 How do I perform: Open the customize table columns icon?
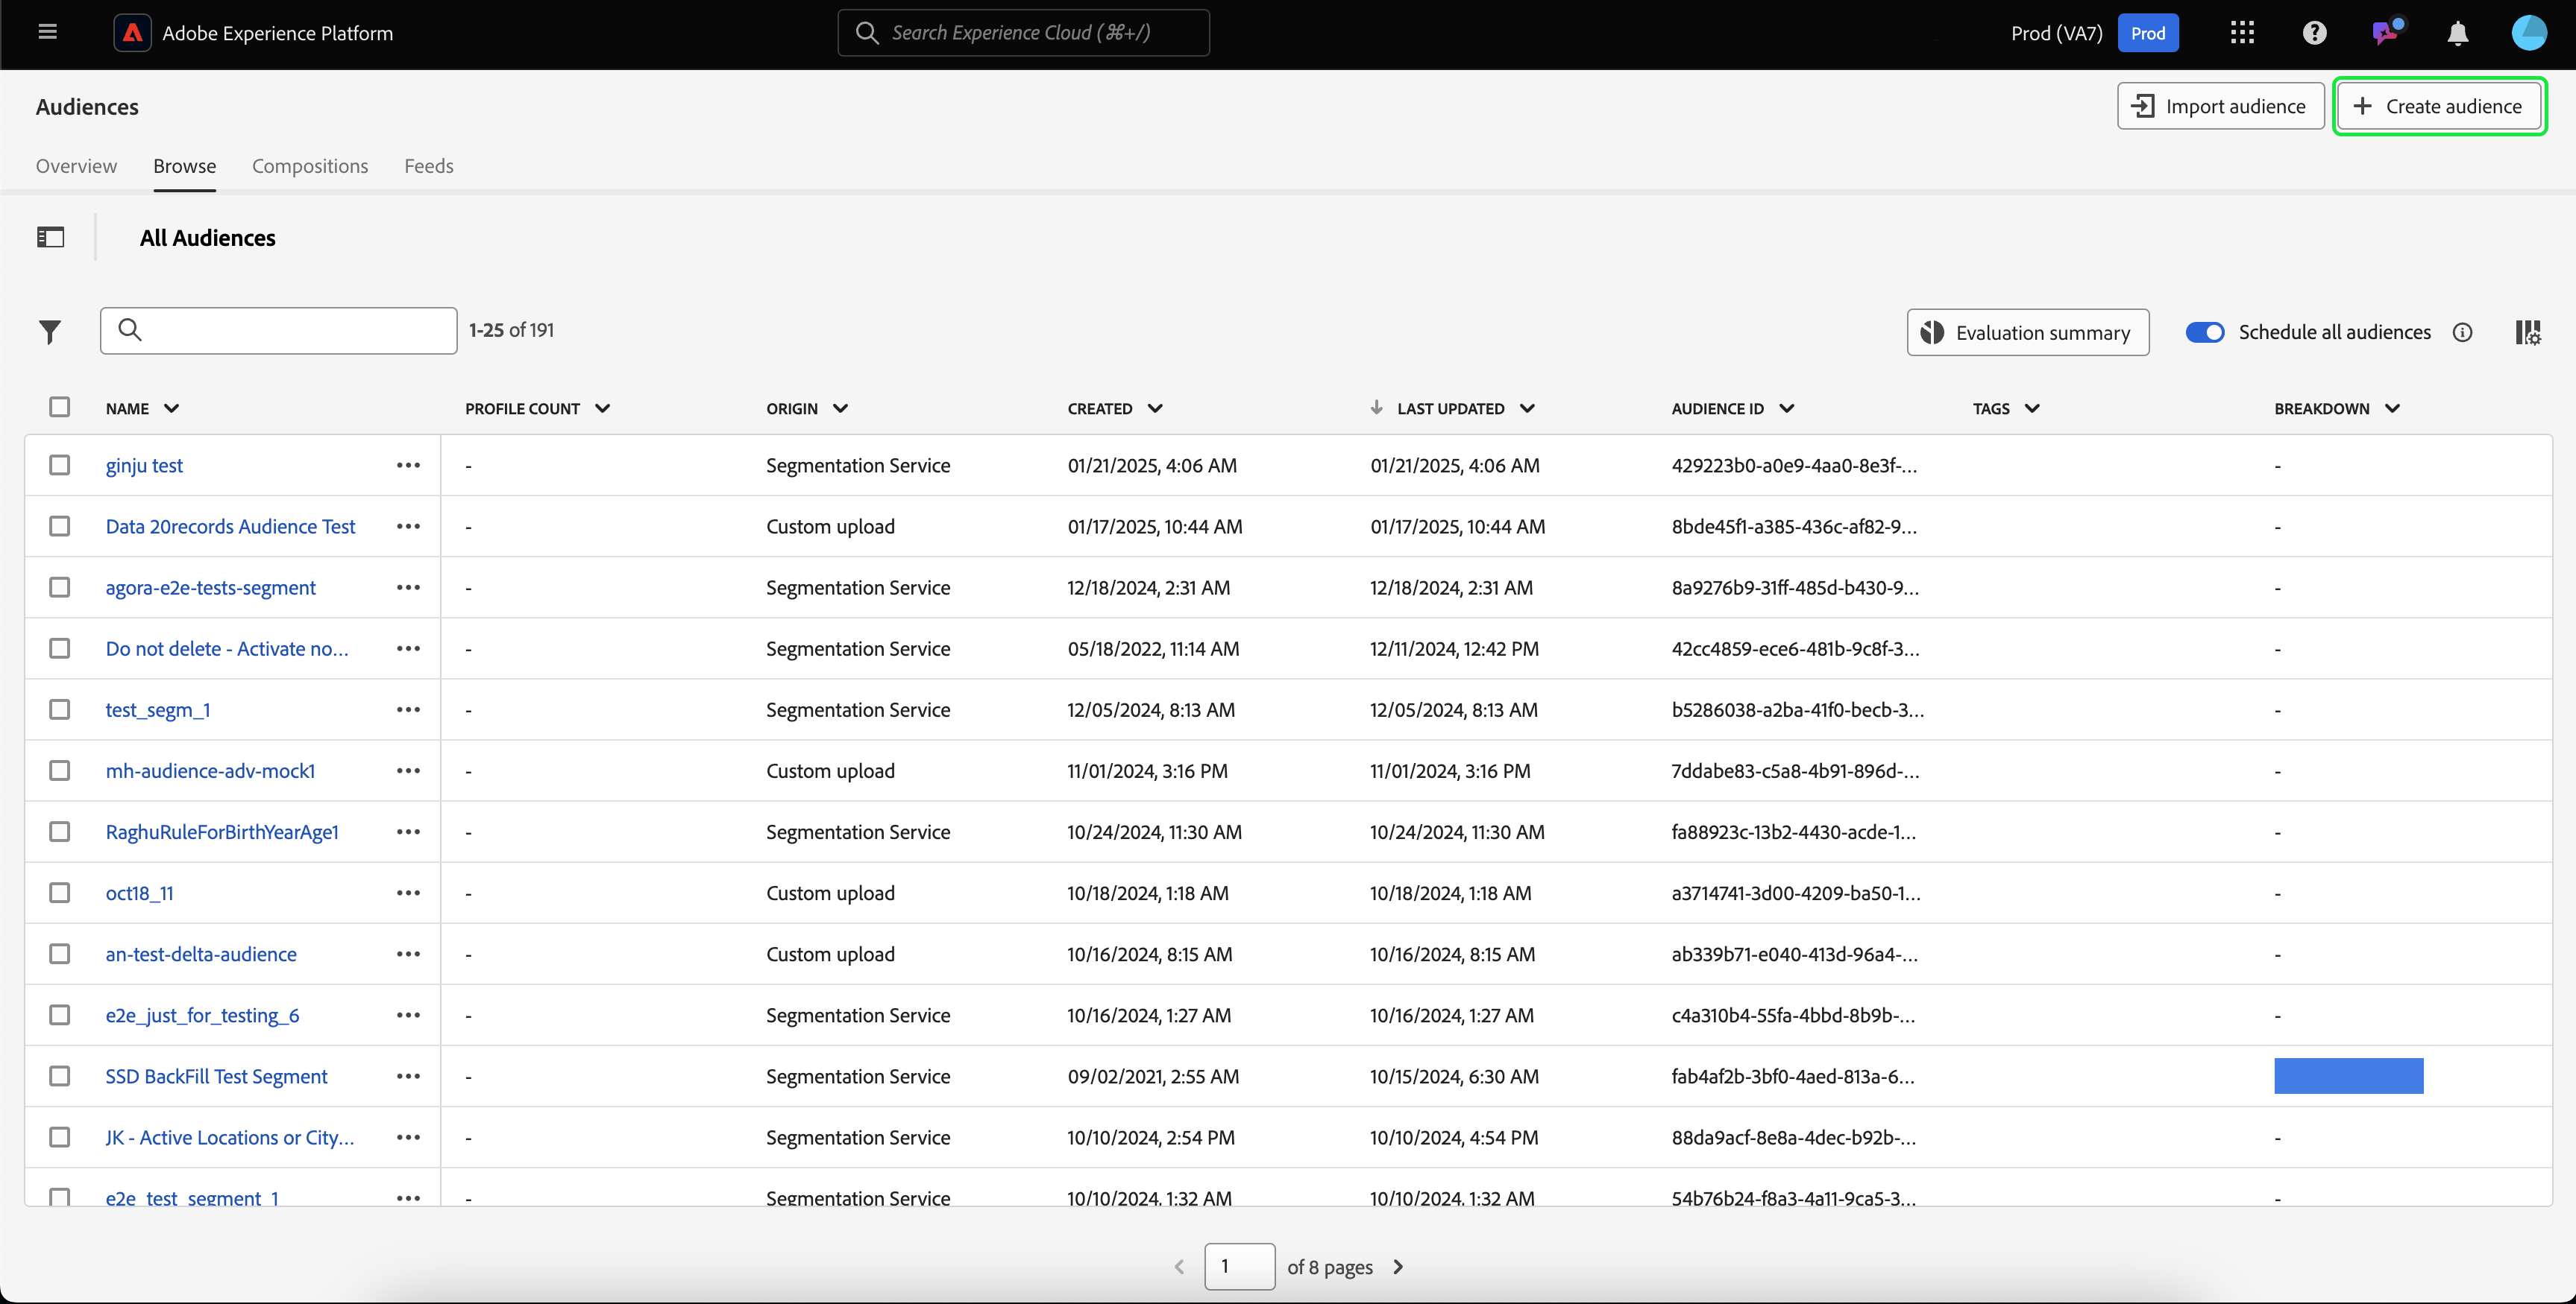(x=2527, y=332)
